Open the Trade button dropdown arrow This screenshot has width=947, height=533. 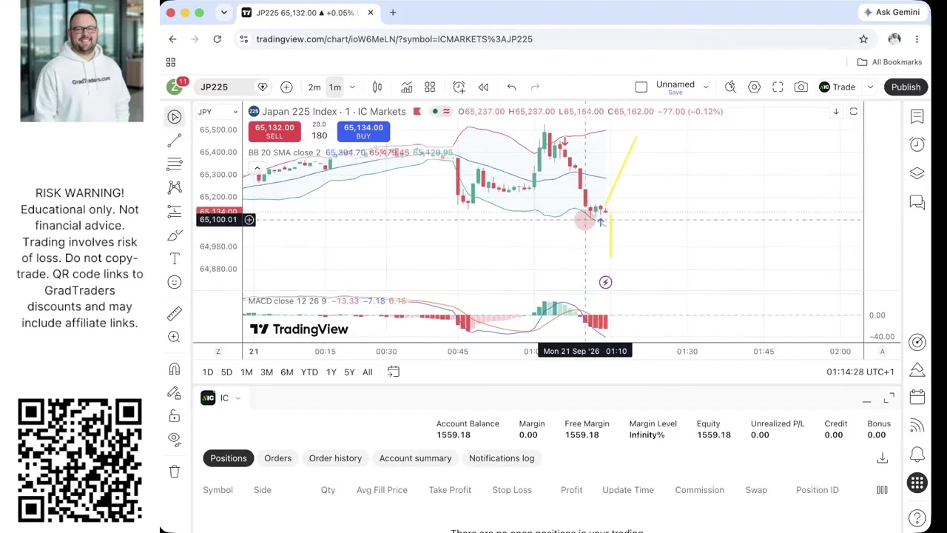pos(870,87)
